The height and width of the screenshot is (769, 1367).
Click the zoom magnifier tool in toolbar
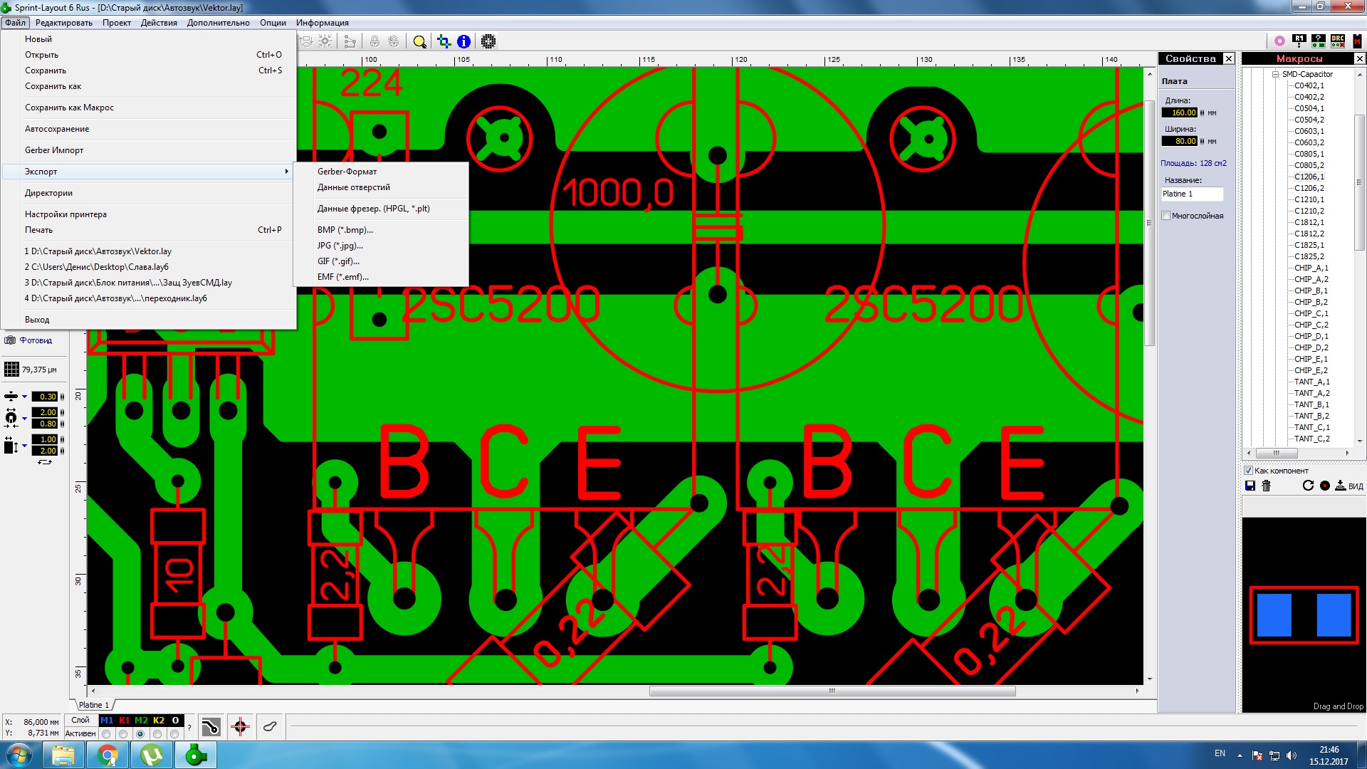[x=420, y=41]
